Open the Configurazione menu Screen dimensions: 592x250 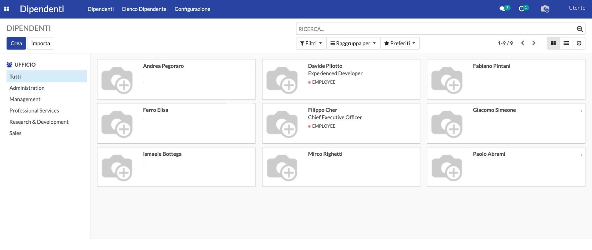192,9
